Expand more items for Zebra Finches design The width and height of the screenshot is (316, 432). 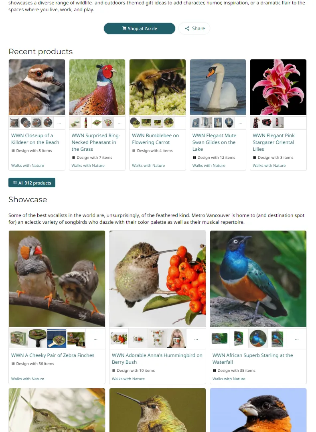pos(95,339)
